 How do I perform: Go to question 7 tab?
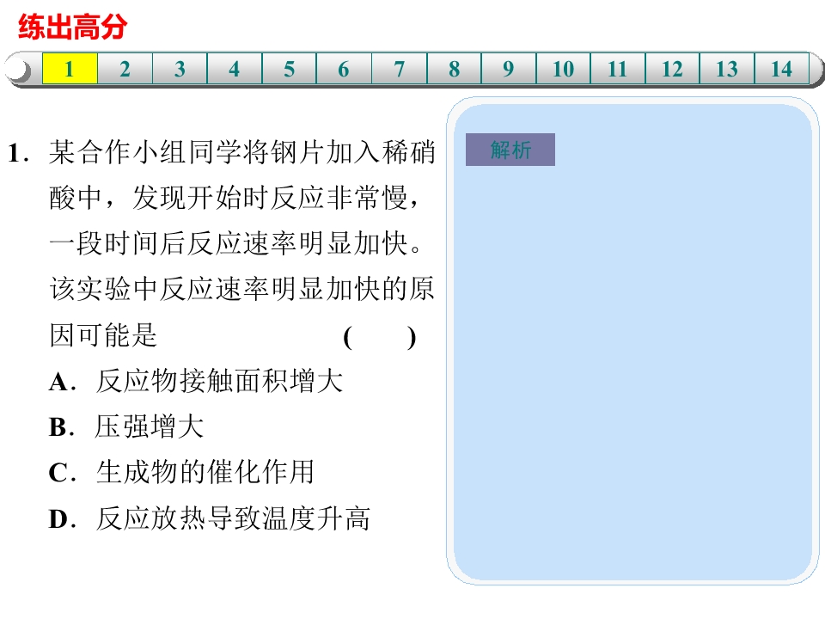point(399,69)
